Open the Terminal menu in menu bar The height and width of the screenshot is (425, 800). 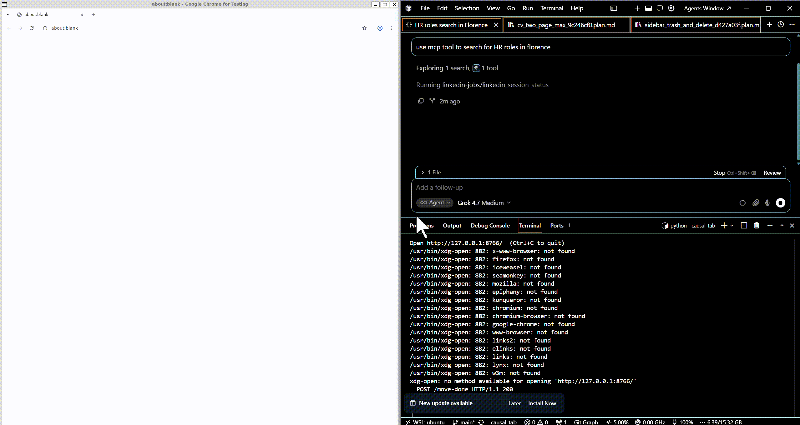(x=552, y=8)
